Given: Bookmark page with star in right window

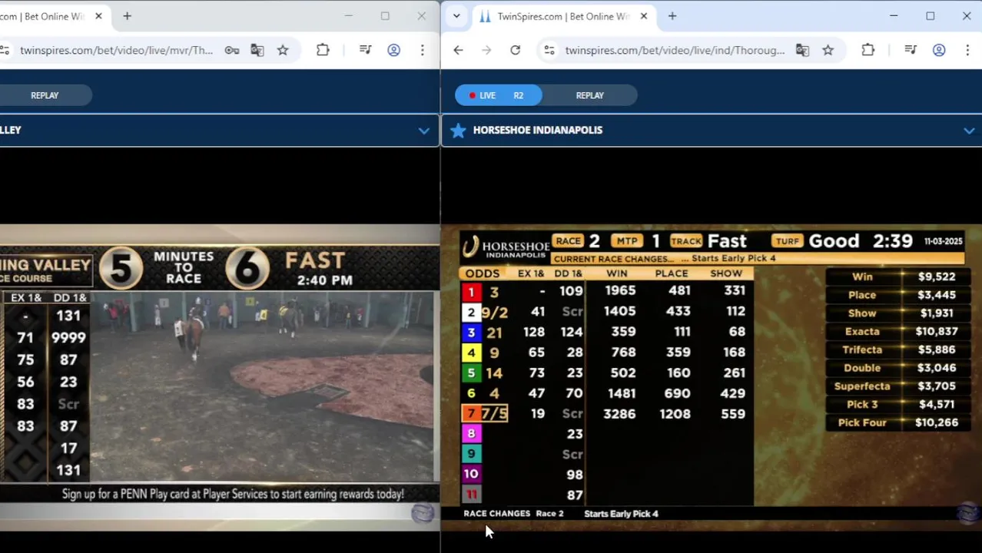Looking at the screenshot, I should point(828,50).
